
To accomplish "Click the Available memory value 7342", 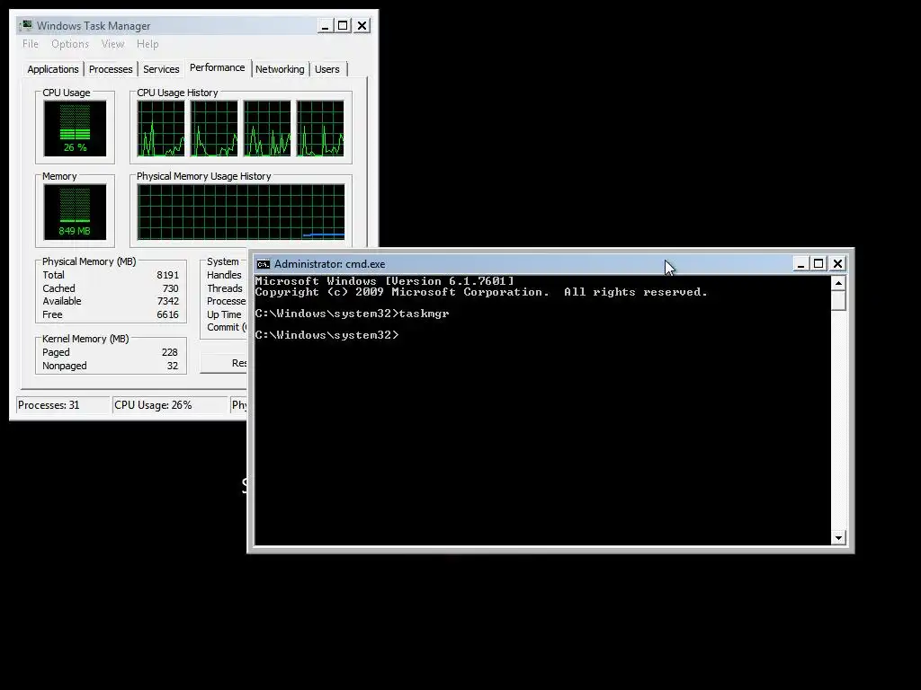I will (x=167, y=301).
